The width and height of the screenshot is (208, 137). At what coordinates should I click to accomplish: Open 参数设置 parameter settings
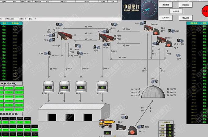point(177,12)
